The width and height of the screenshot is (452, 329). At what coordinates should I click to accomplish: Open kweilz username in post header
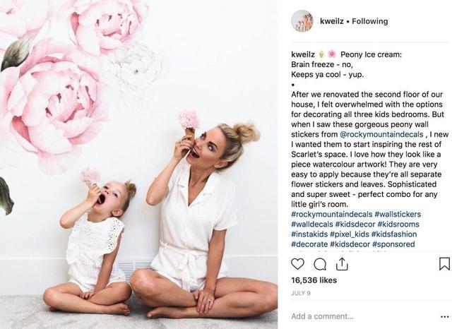pos(331,21)
